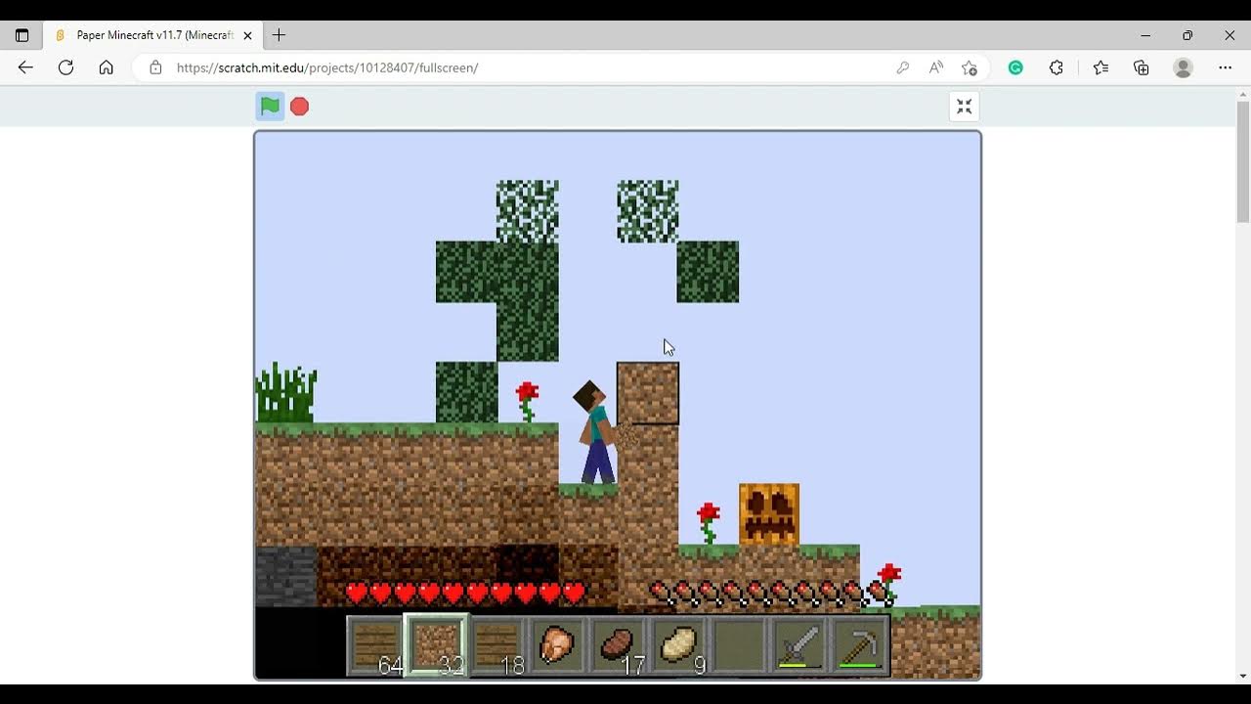Select the stone sword hotbar slot

click(x=799, y=645)
